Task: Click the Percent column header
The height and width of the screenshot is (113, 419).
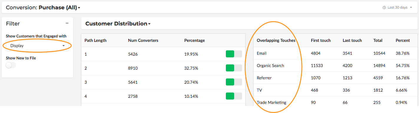Action: tap(403, 40)
